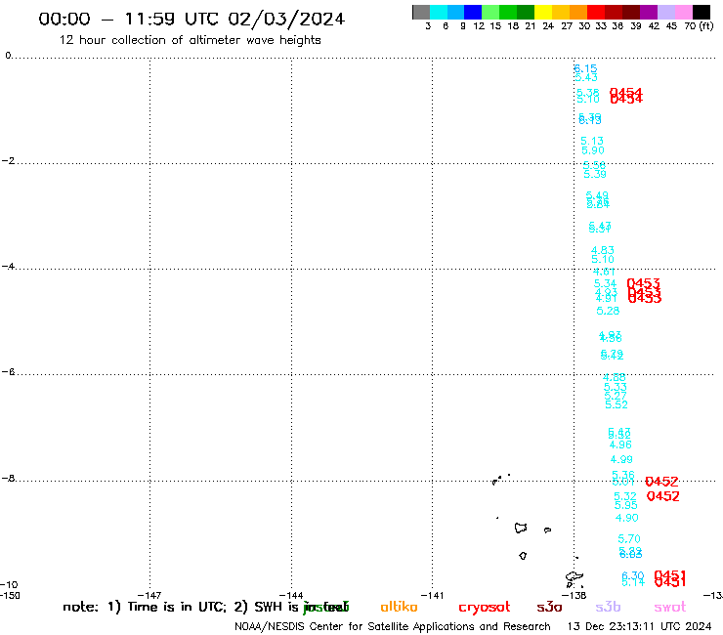Screen dimensions: 723x635
Task: Click the wave height value 5.43
Action: [x=586, y=77]
